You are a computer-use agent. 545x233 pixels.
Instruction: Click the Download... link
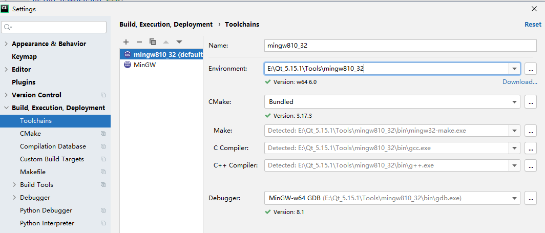[519, 82]
